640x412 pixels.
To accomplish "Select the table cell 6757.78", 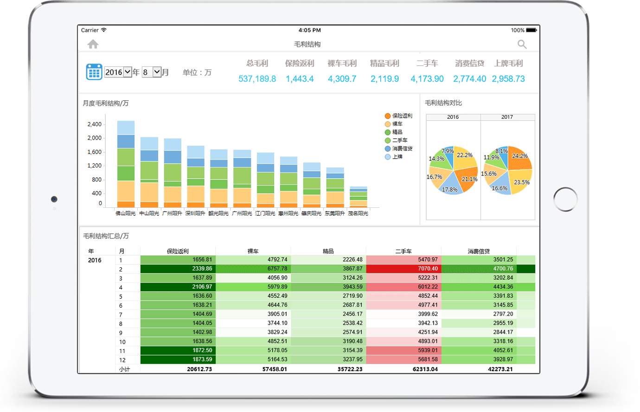I will 253,269.
